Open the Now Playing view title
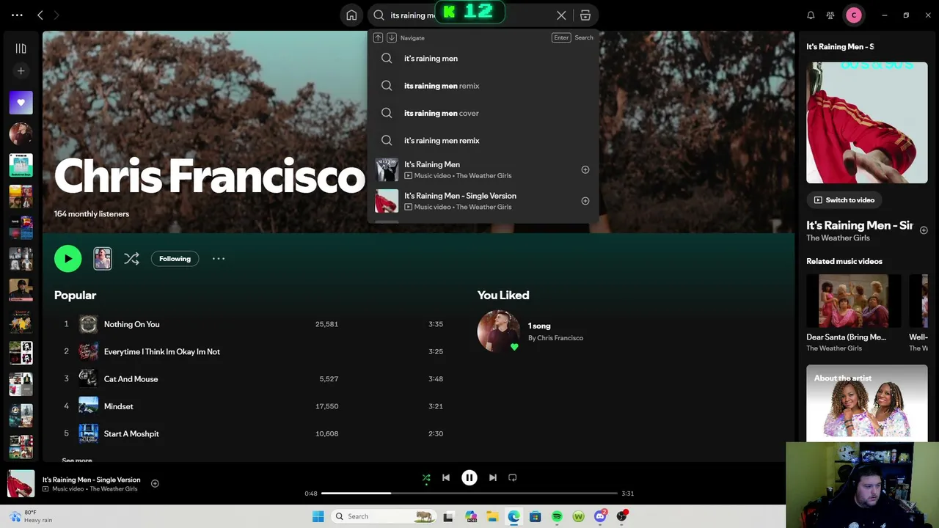This screenshot has height=528, width=939. [x=840, y=46]
